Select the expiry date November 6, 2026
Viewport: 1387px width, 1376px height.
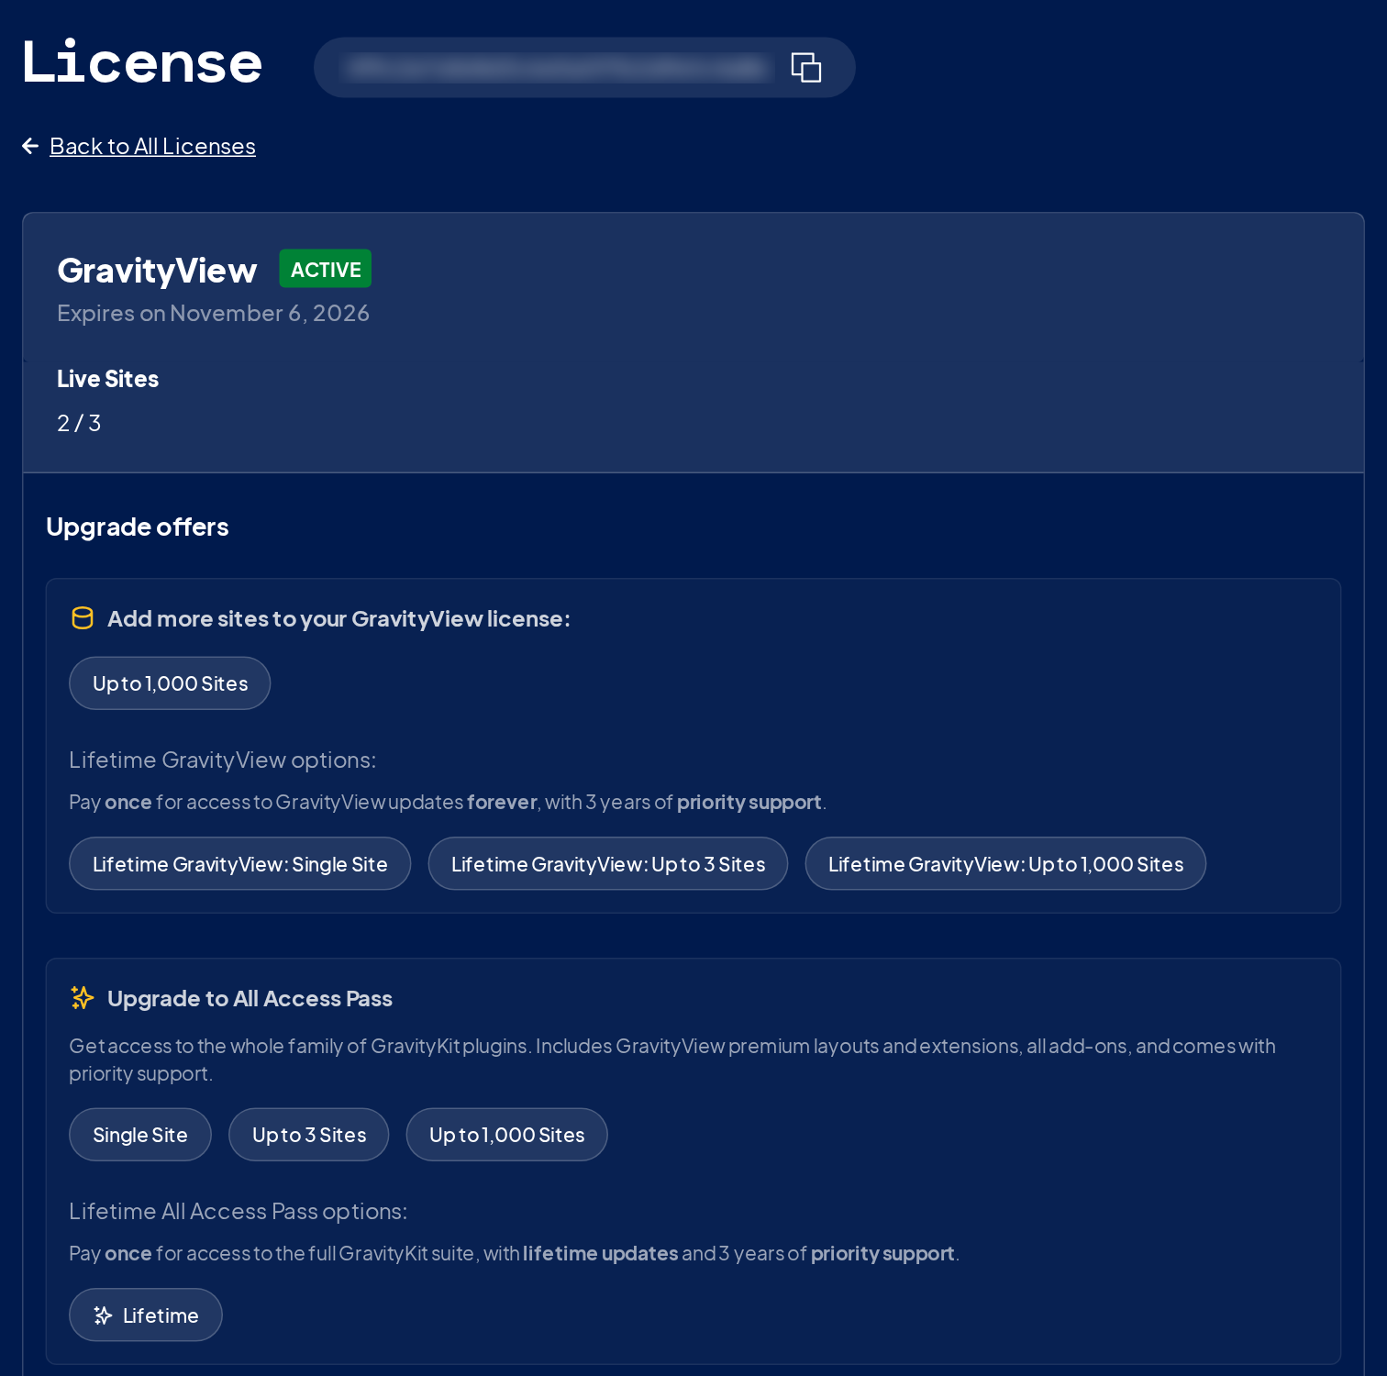pyautogui.click(x=270, y=313)
